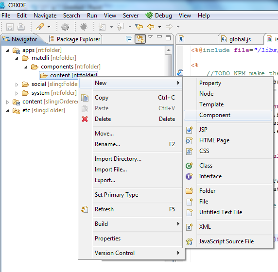The width and height of the screenshot is (278, 272).
Task: Click the Save toolbar icon
Action: pos(10,27)
